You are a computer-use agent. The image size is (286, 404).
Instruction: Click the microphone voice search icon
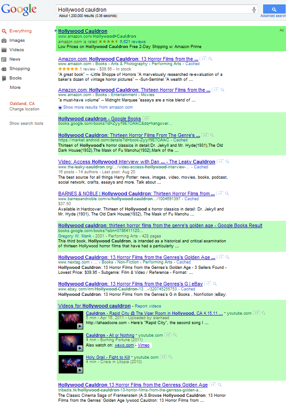point(254,9)
